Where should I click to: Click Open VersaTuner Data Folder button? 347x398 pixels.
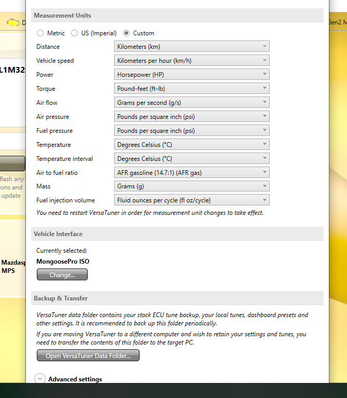[x=88, y=355]
